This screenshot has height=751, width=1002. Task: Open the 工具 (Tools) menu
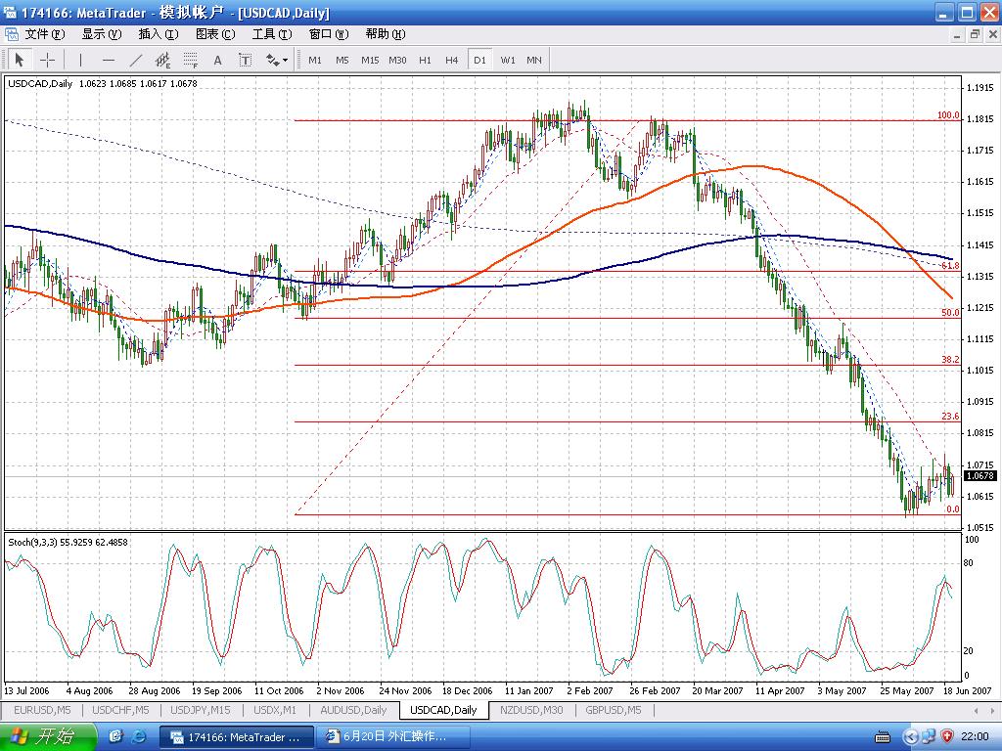click(271, 33)
